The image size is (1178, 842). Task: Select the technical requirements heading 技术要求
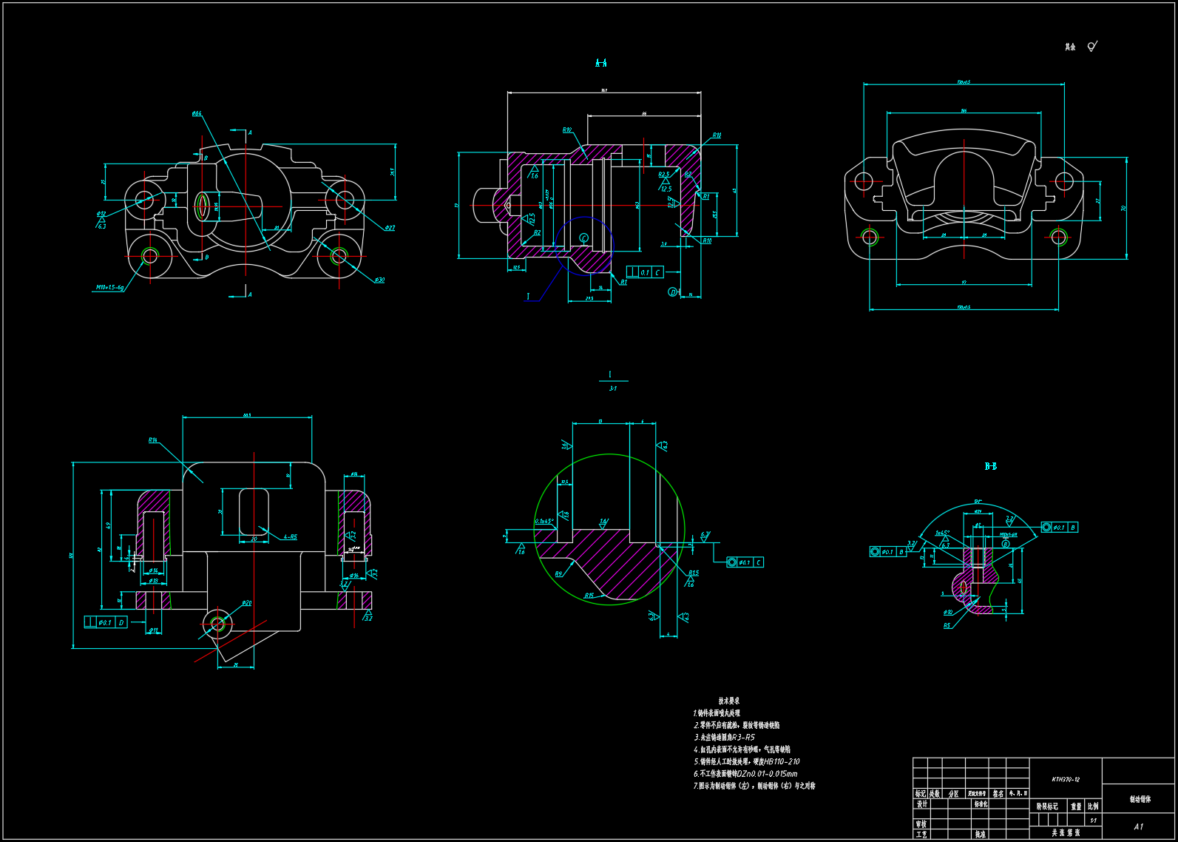point(728,701)
